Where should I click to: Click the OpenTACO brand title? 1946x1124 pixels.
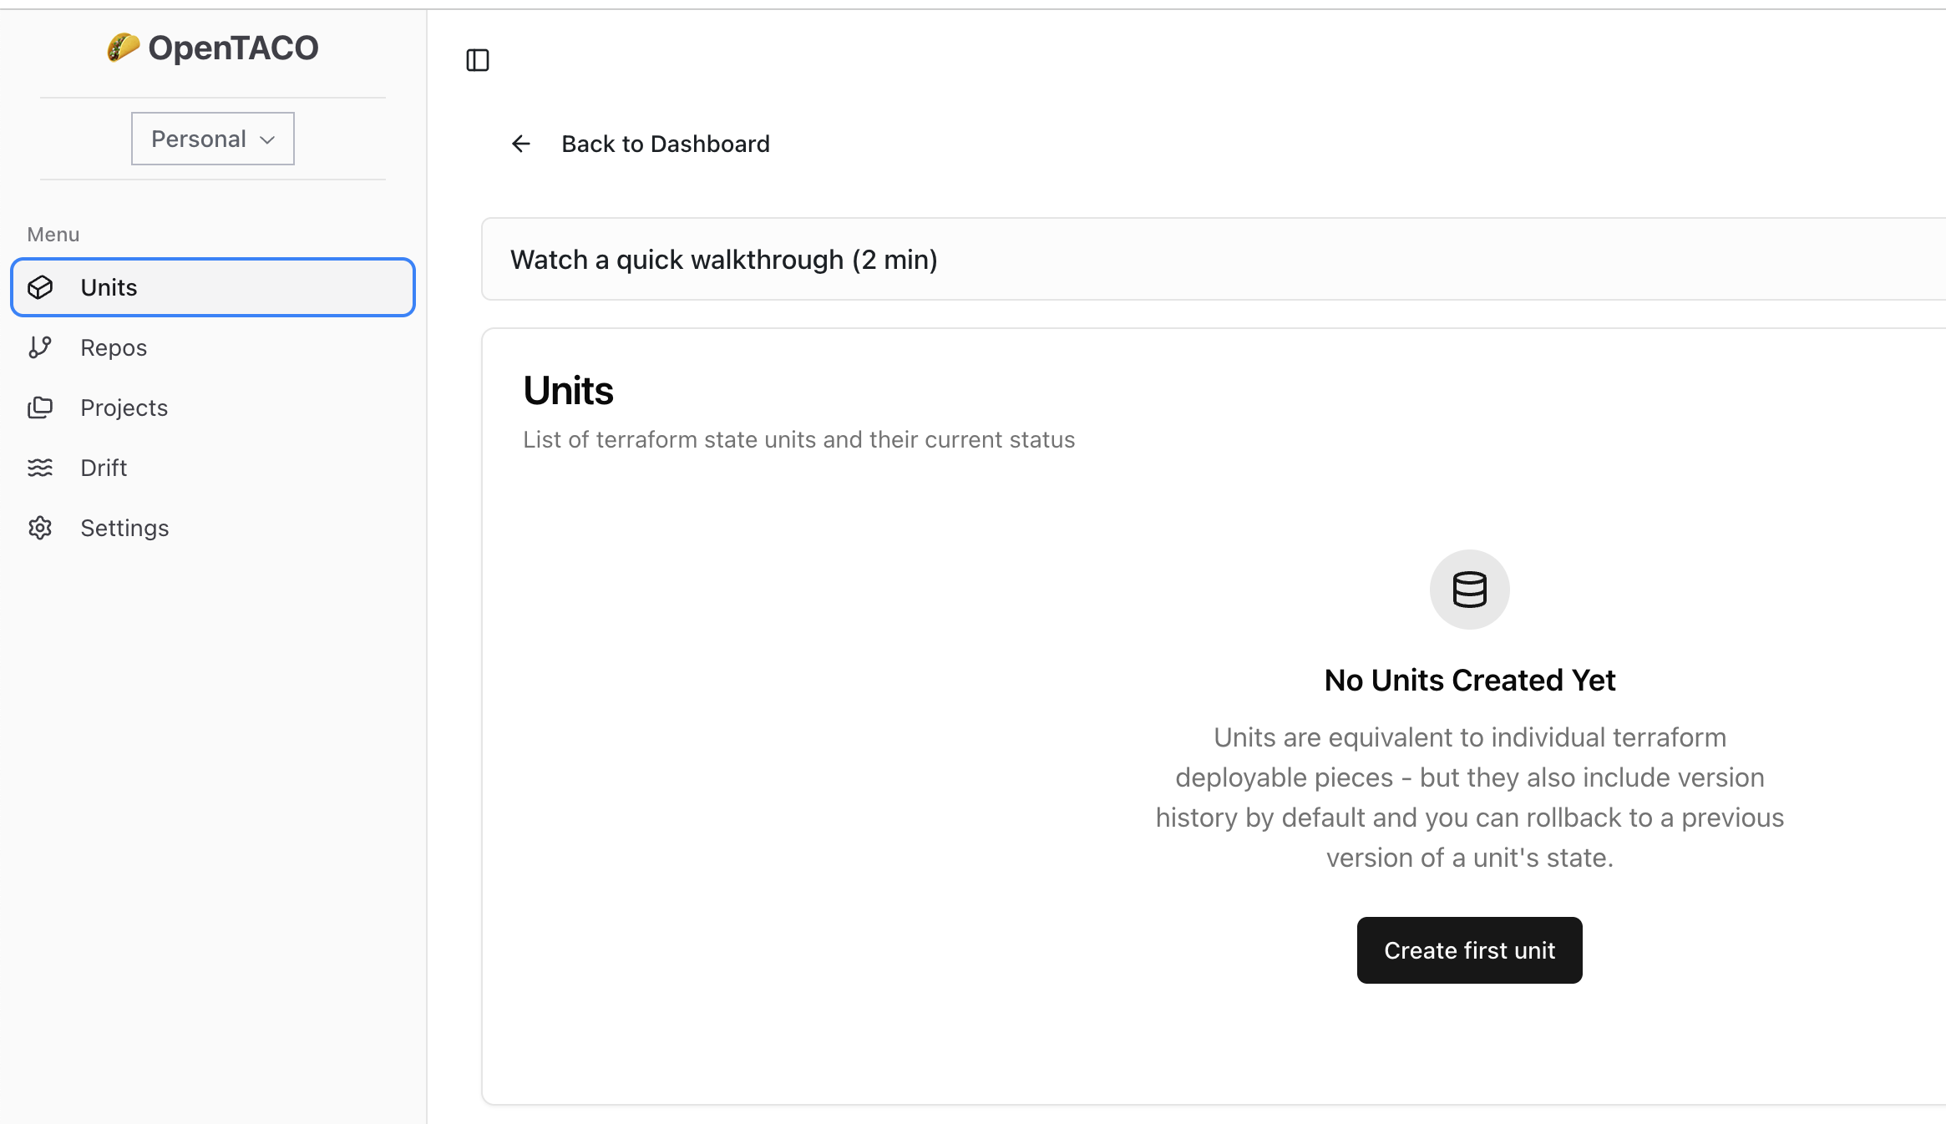233,48
